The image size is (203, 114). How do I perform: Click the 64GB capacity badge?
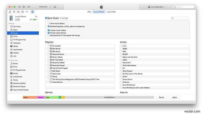[x=18, y=20]
